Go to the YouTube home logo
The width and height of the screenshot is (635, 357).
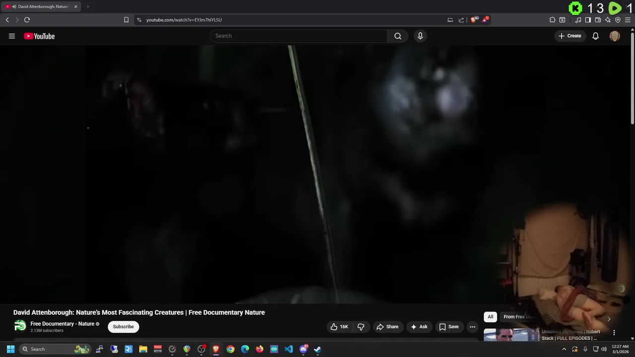pos(39,36)
